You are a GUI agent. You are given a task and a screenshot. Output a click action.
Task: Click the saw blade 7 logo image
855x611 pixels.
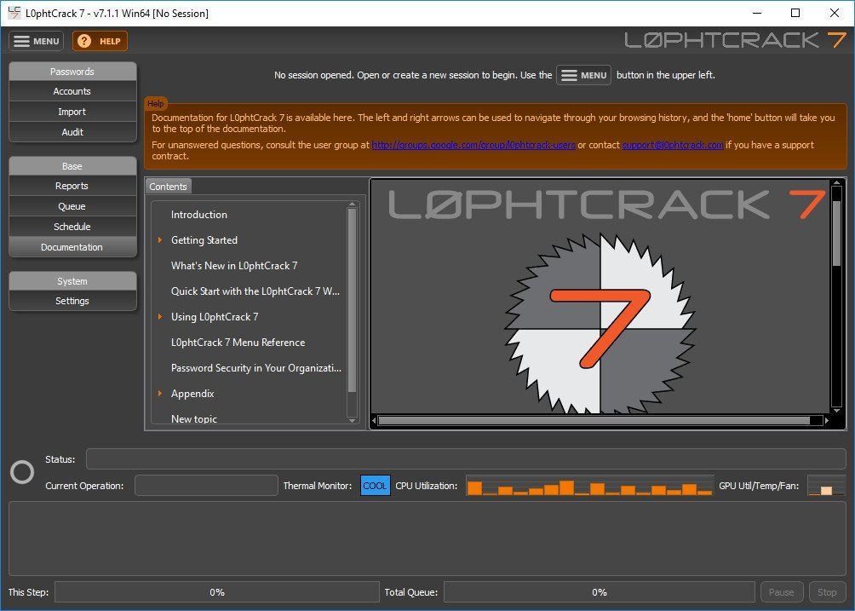(x=599, y=322)
